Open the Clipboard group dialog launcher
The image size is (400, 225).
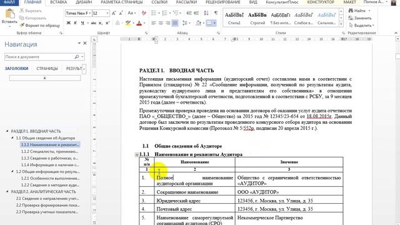point(61,33)
